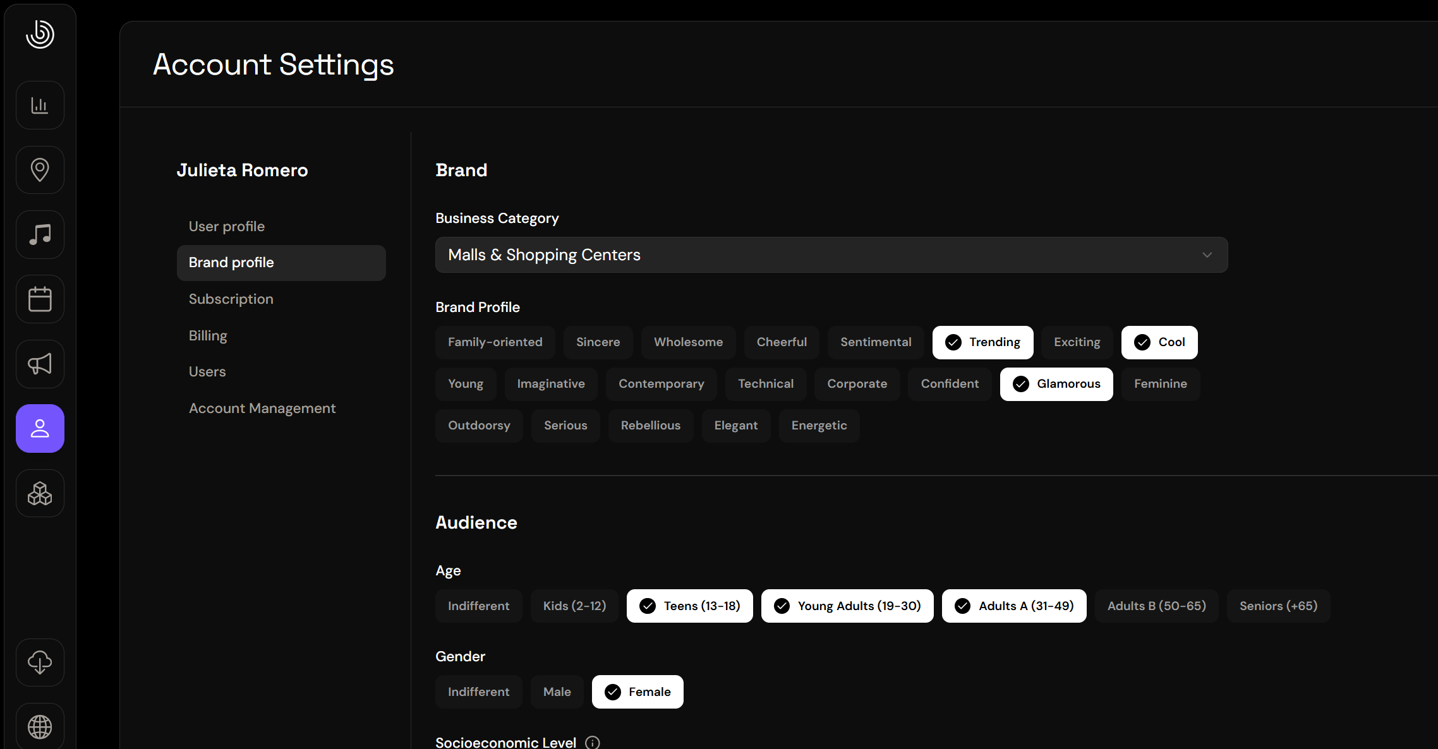Click the globe language icon

(x=40, y=727)
